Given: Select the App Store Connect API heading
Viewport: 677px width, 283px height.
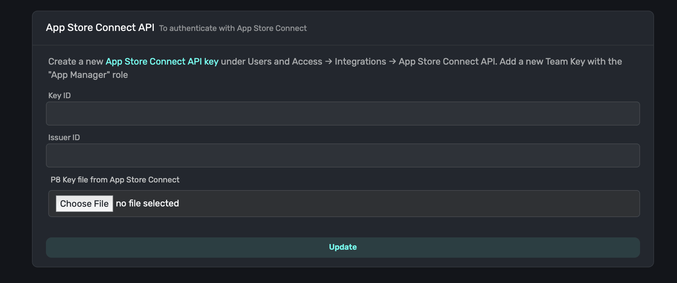Looking at the screenshot, I should coord(100,28).
